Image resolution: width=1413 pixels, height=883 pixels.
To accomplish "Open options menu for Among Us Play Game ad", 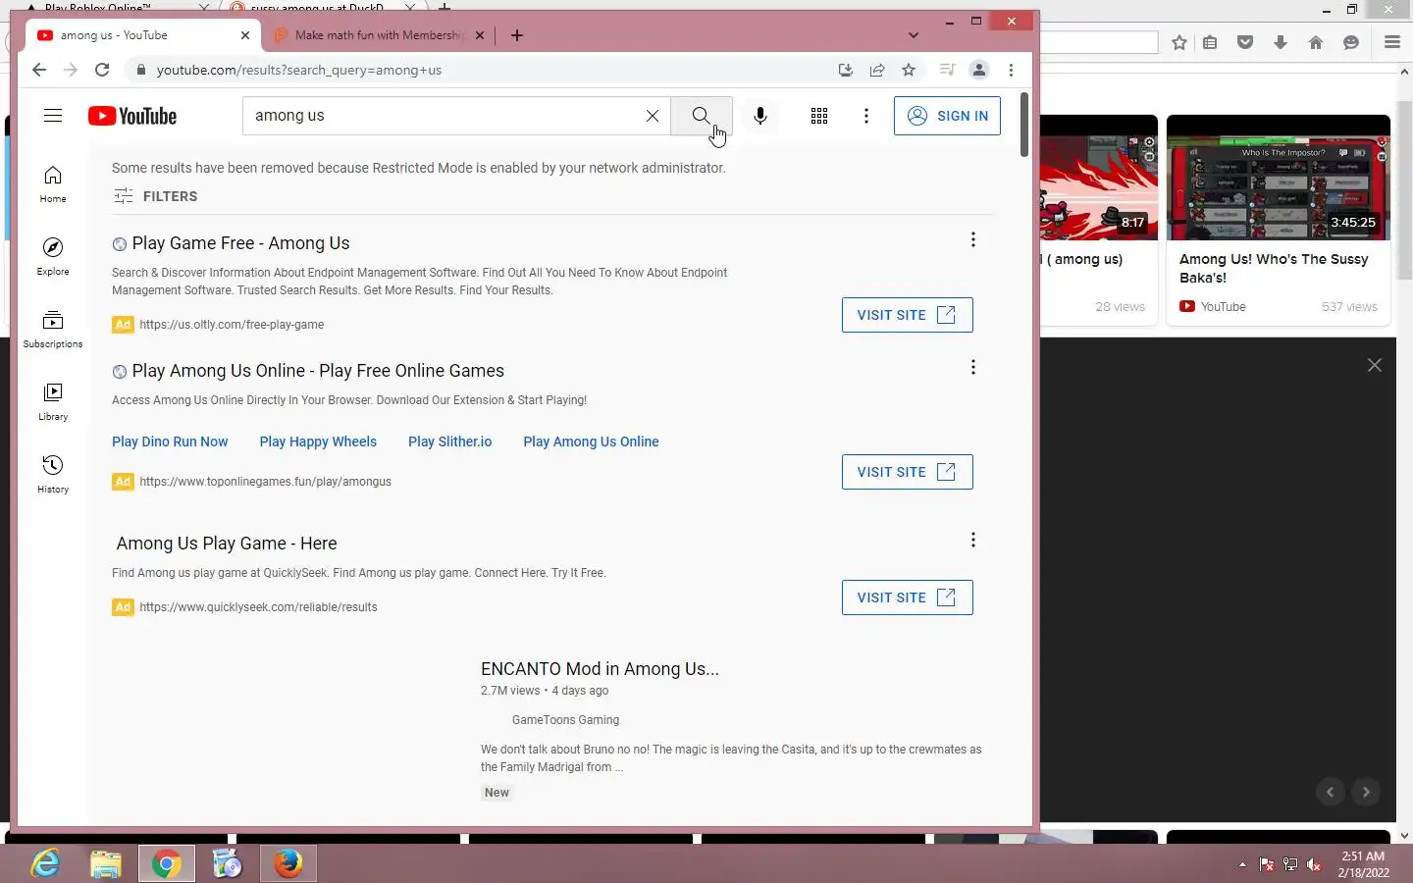I will (x=973, y=541).
